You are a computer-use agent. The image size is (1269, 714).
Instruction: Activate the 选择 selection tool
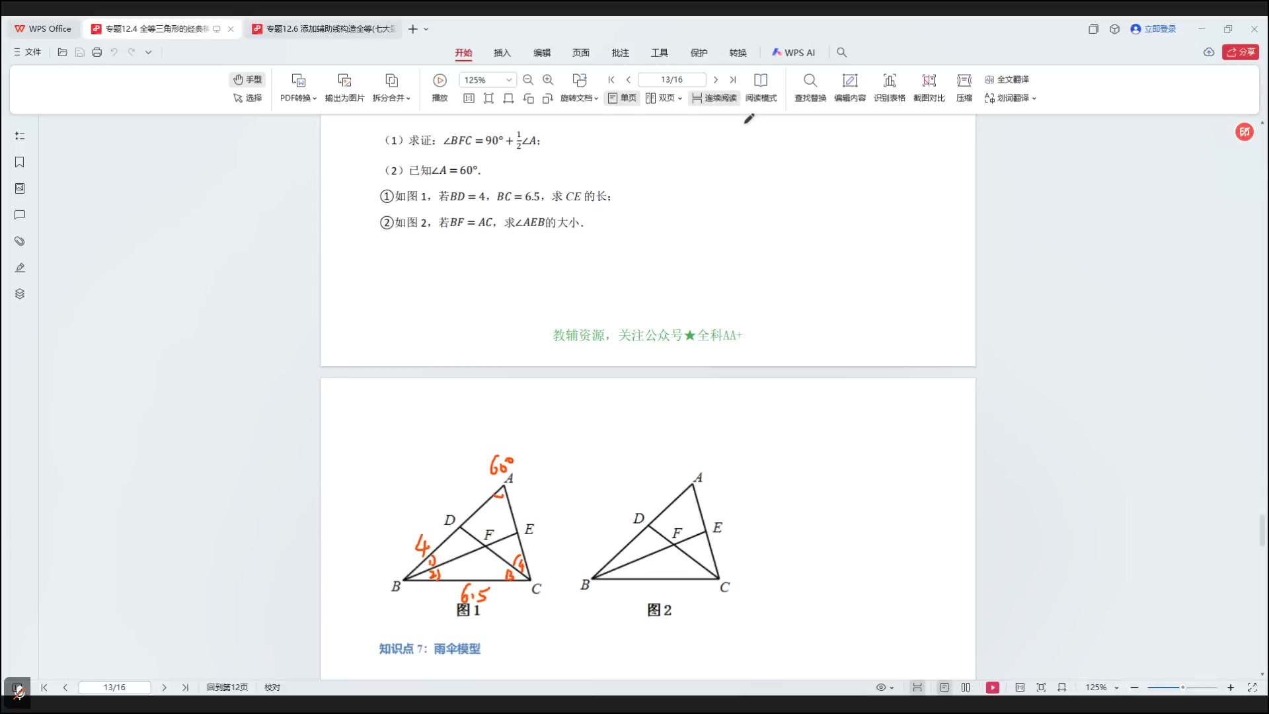click(x=248, y=98)
